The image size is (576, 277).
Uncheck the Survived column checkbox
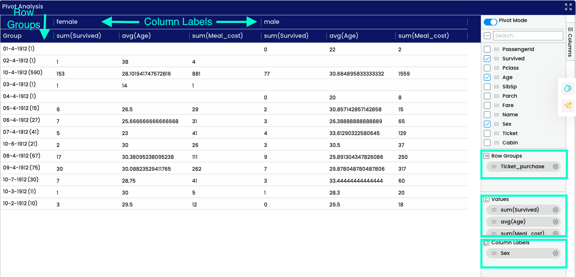tap(487, 59)
